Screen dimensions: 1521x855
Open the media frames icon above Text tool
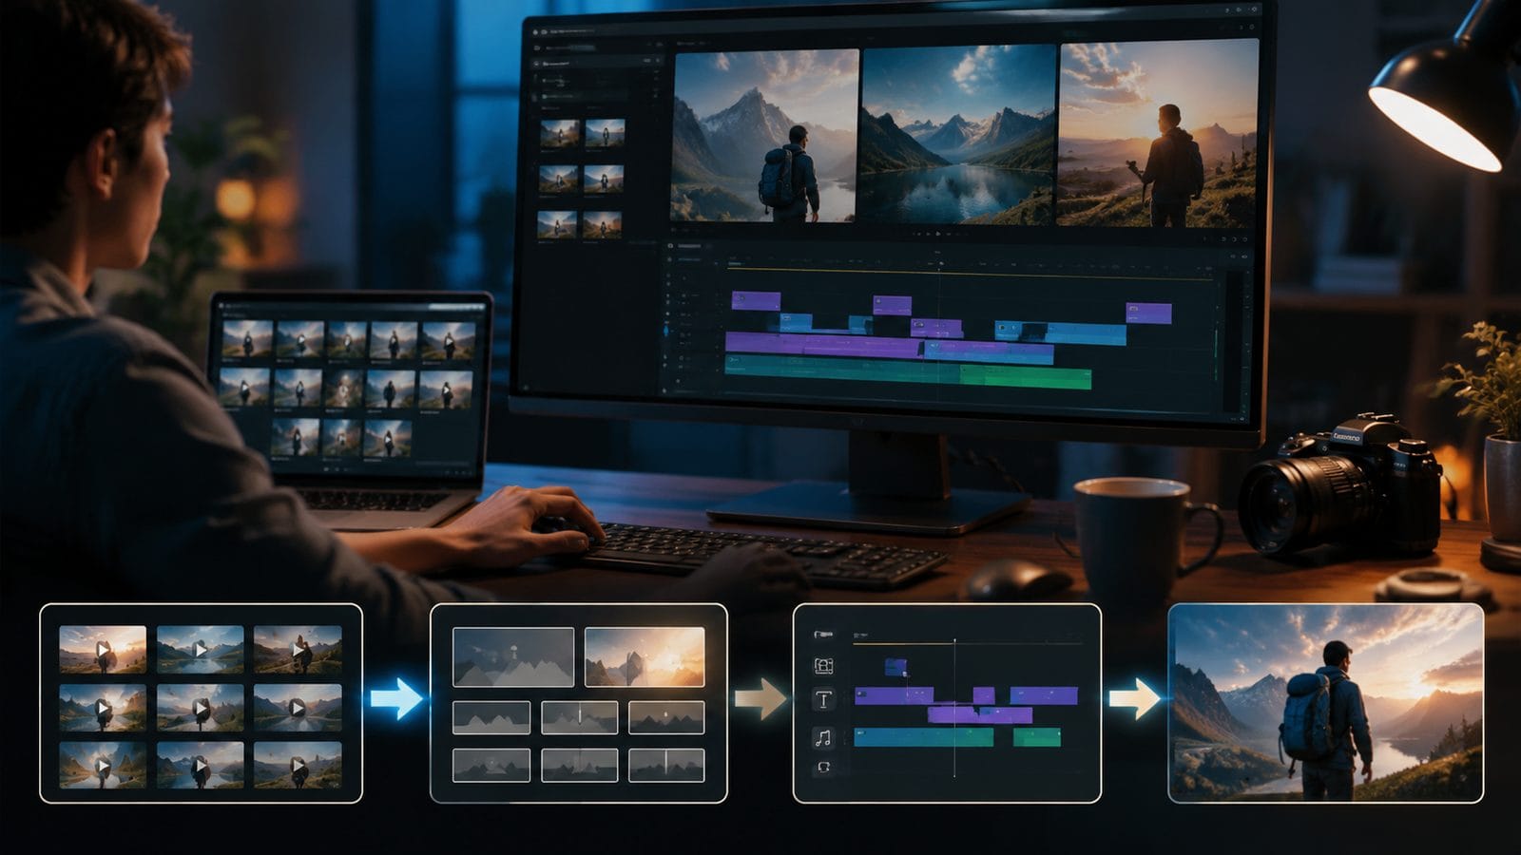click(823, 666)
